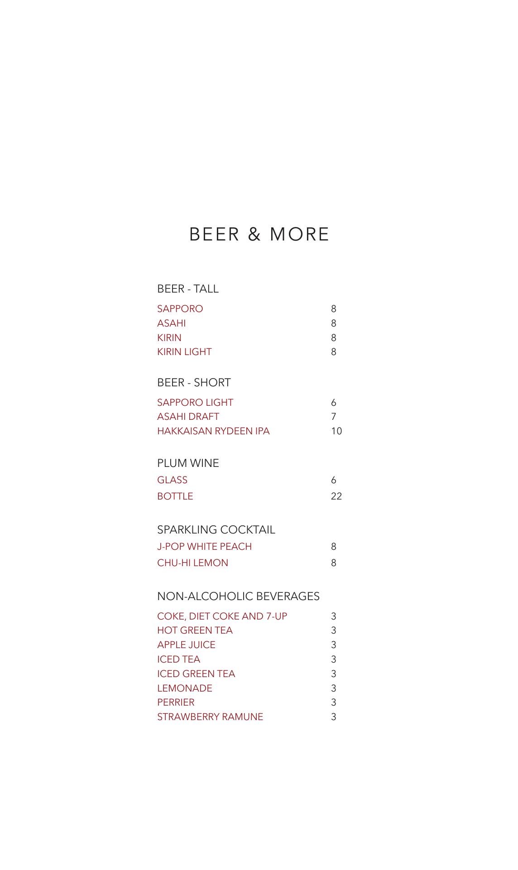Select the PERRIER menu item

[x=176, y=702]
